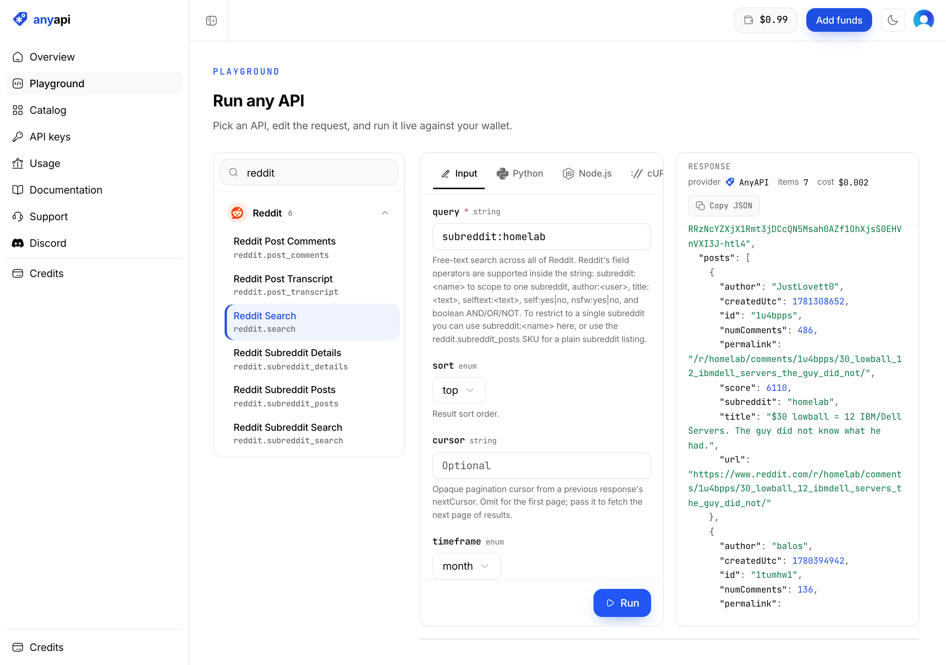Open the upper Credits text link
This screenshot has width=946, height=665.
(47, 274)
